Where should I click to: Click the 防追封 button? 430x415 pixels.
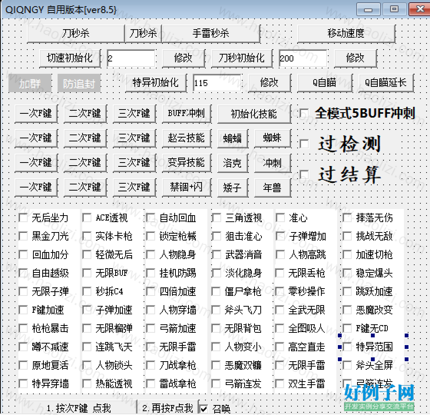tap(79, 83)
